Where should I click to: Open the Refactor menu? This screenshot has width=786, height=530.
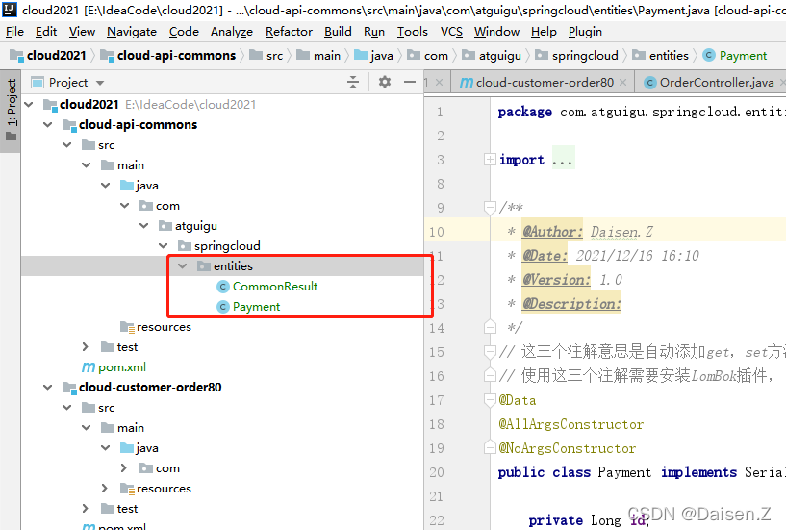(x=289, y=32)
